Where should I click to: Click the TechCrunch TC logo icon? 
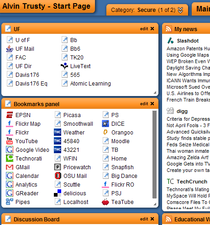[170, 182]
